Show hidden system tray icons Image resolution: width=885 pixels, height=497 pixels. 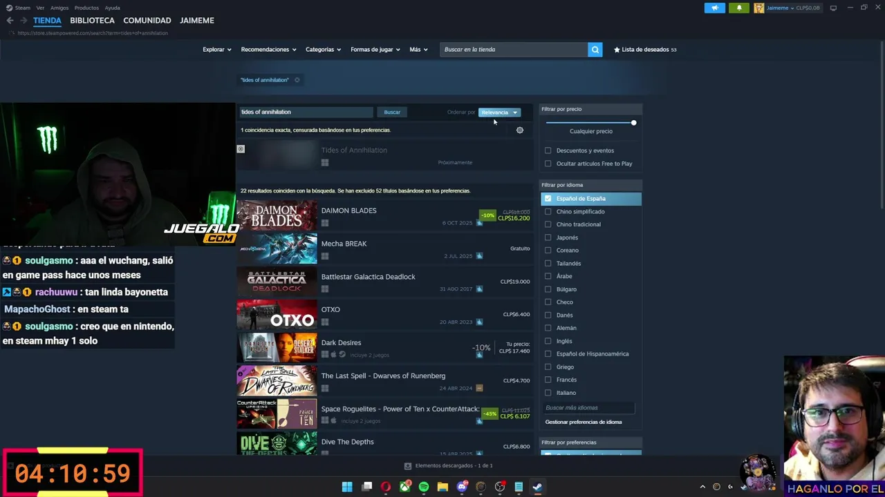point(702,487)
